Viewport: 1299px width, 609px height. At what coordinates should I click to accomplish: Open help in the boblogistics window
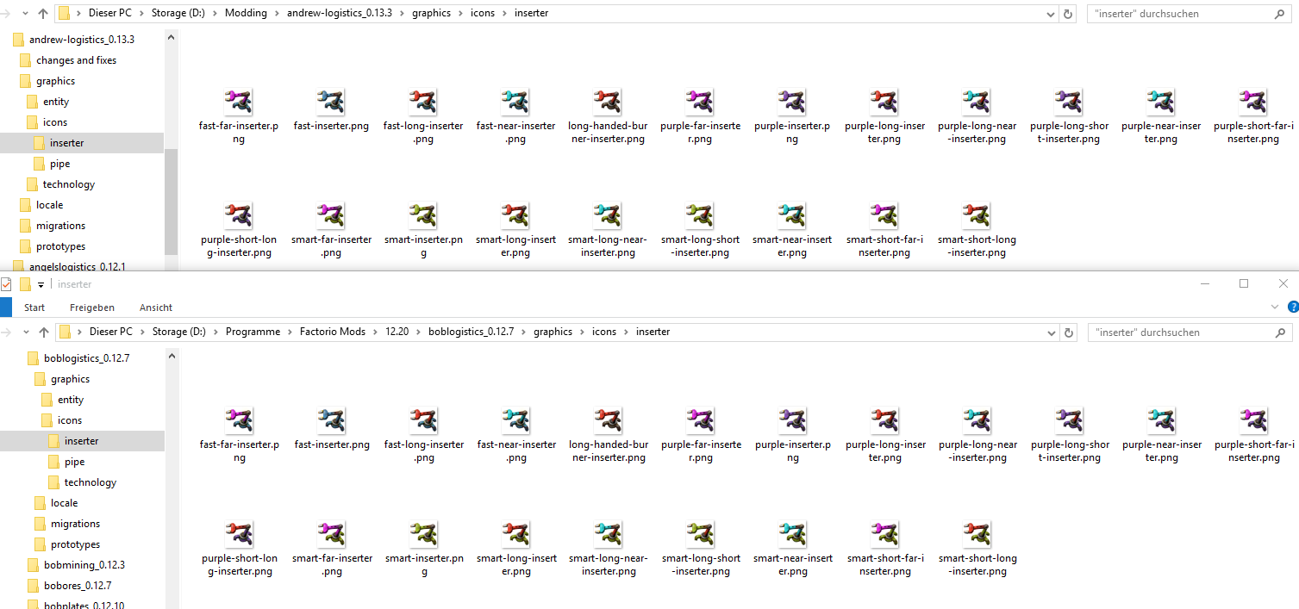pyautogui.click(x=1292, y=307)
